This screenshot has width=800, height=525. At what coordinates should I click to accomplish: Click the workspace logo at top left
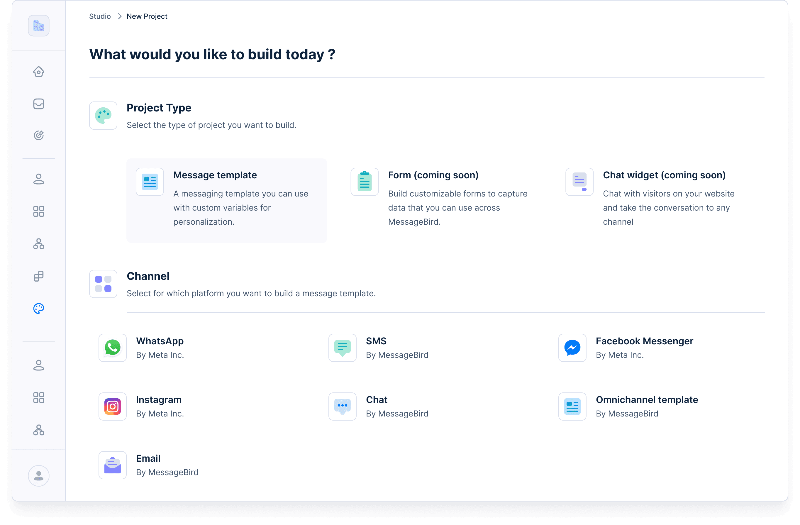click(39, 26)
